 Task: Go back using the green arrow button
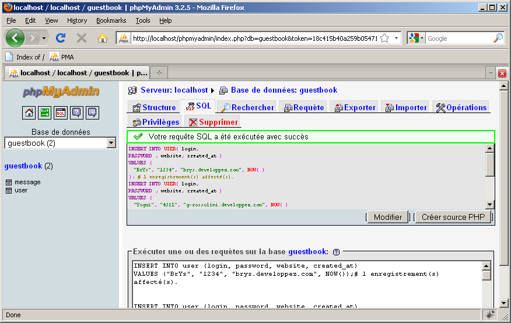click(16, 38)
